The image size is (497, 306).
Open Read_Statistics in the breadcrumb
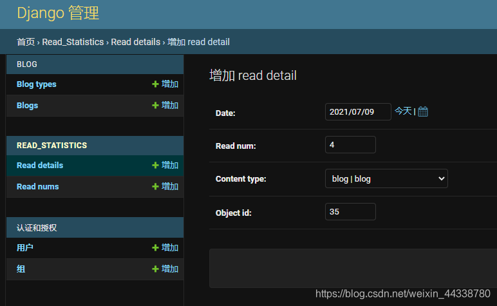coord(73,42)
